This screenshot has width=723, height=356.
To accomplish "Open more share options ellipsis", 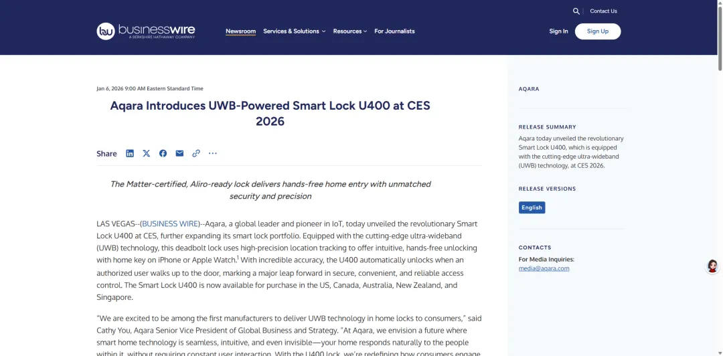I will coord(213,153).
